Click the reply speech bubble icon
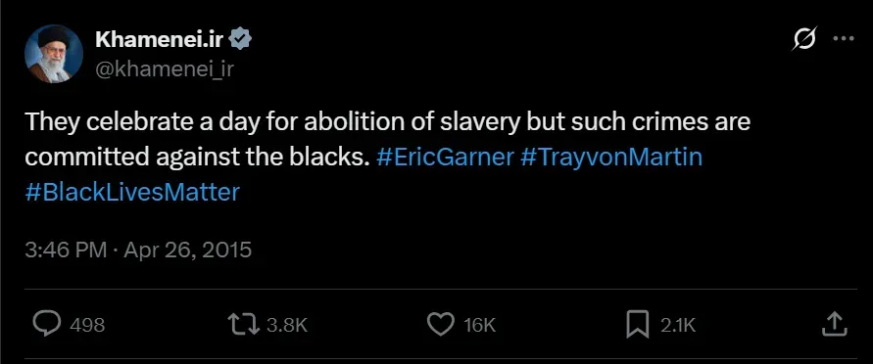873x364 pixels. click(x=47, y=324)
